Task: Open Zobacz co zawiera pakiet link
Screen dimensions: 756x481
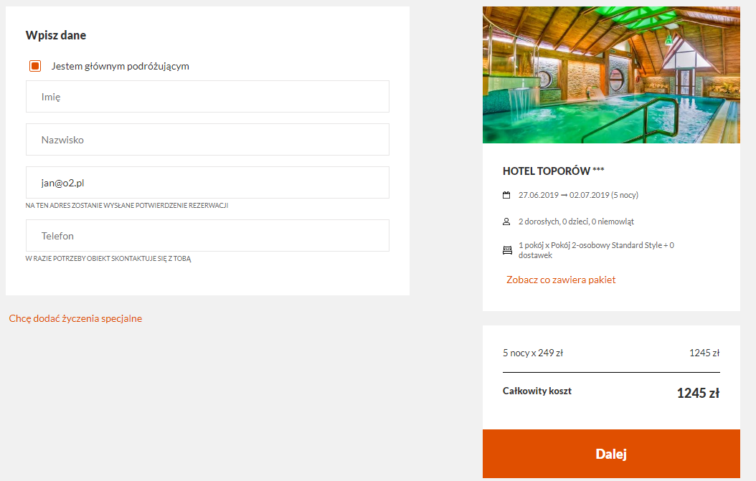Action: click(x=561, y=280)
